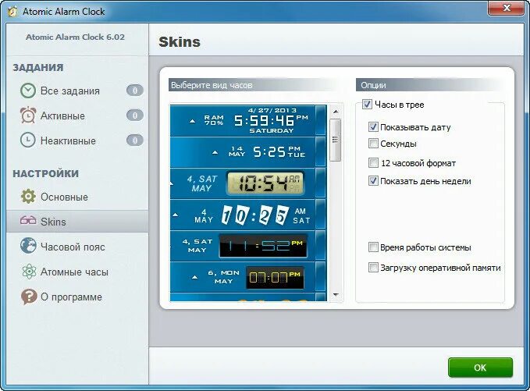
Task: Open the Неактивные tasks section
Action: 68,140
